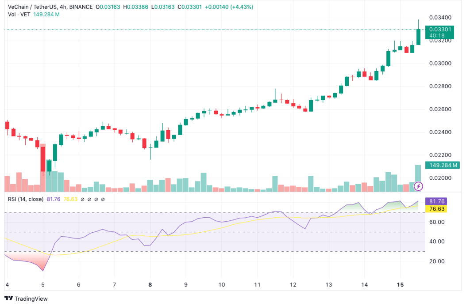Click the BINANCE exchange label in the legend
The width and height of the screenshot is (466, 306).
[x=81, y=7]
